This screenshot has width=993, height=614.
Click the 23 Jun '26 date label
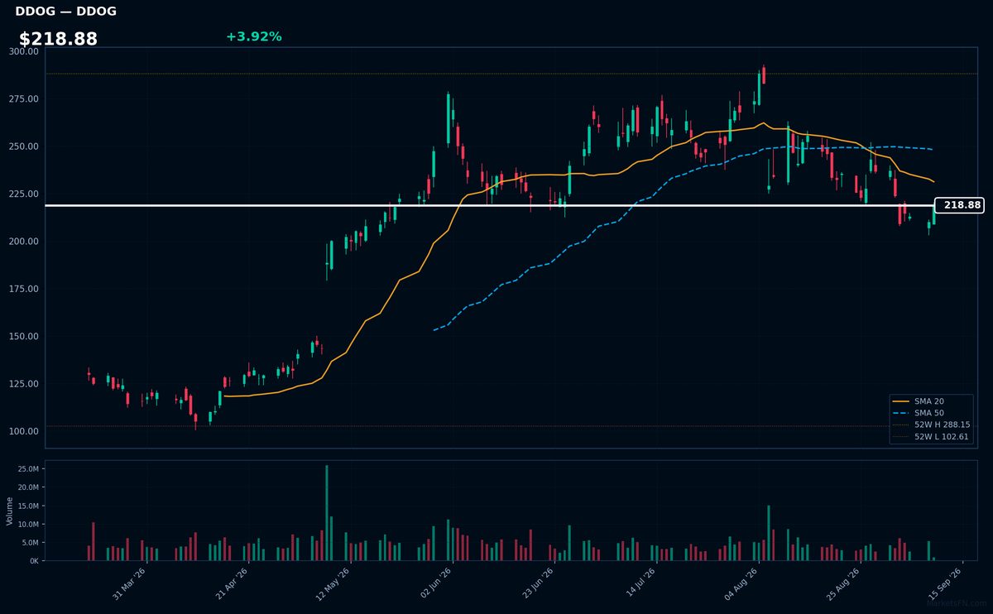(539, 583)
